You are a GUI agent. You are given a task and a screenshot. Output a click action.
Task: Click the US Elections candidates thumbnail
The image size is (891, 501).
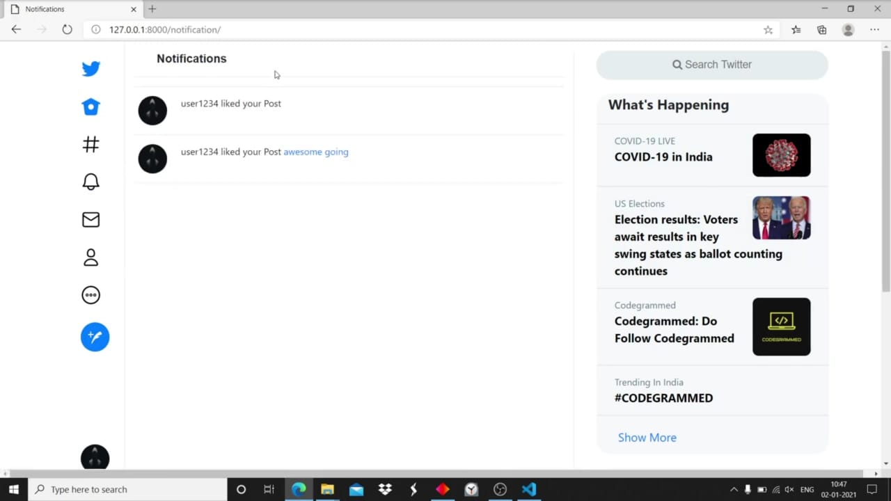click(x=781, y=218)
